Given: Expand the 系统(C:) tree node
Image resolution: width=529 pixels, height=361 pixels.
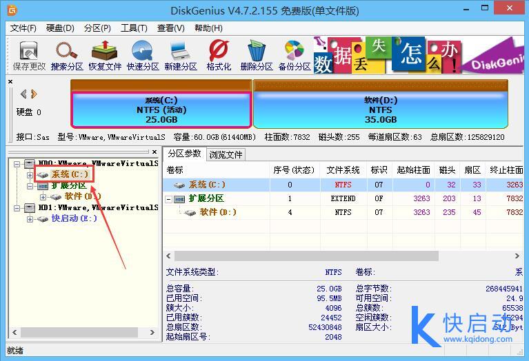Looking at the screenshot, I should 30,175.
